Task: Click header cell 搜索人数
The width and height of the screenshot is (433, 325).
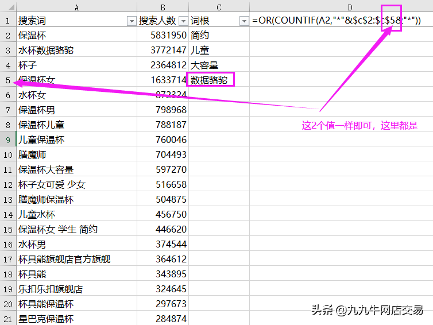Action: click(163, 20)
